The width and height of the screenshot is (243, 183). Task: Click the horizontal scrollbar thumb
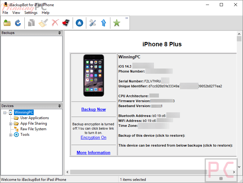pos(139,172)
